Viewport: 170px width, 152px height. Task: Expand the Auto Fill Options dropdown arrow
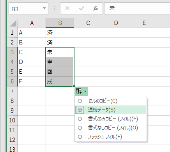pyautogui.click(x=85, y=91)
